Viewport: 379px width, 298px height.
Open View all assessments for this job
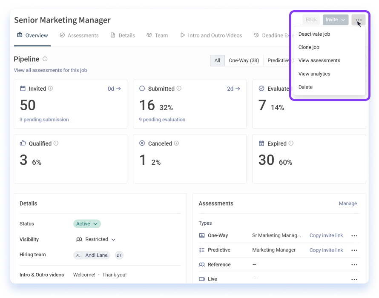(50, 70)
